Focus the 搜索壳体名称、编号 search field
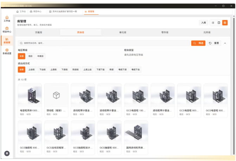 tap(104, 43)
